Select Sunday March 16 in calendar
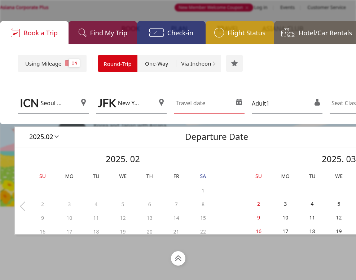 click(259, 231)
